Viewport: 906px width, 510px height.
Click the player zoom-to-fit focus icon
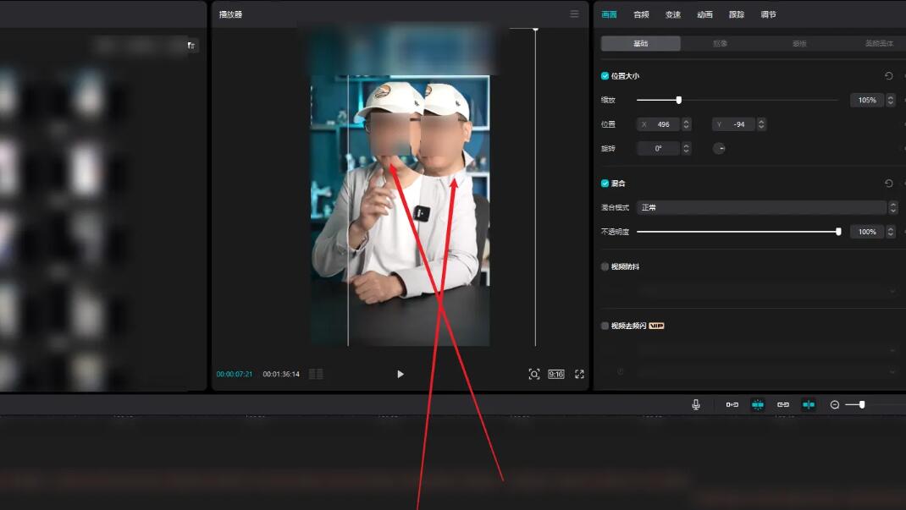(534, 374)
